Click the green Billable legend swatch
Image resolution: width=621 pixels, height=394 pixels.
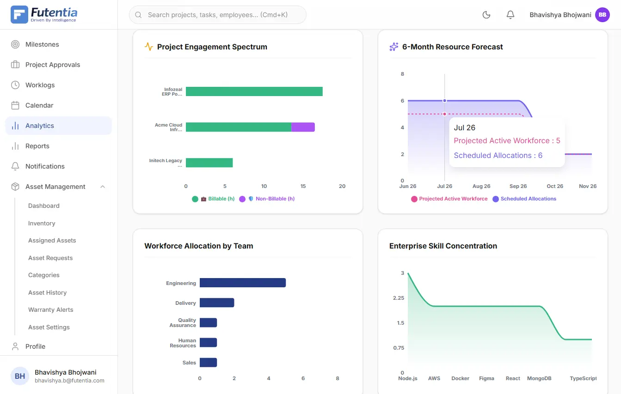coord(195,199)
